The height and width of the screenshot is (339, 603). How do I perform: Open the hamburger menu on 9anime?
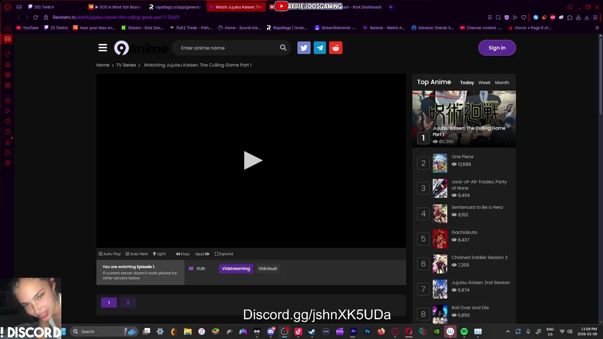pyautogui.click(x=103, y=48)
